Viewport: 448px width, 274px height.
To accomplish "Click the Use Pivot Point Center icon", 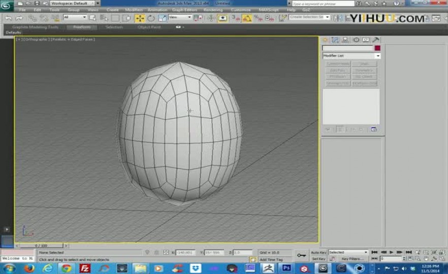I will (x=198, y=18).
